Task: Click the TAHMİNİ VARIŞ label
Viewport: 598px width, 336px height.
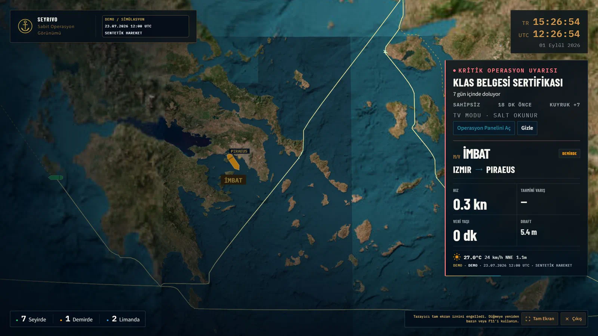Action: pos(533,190)
